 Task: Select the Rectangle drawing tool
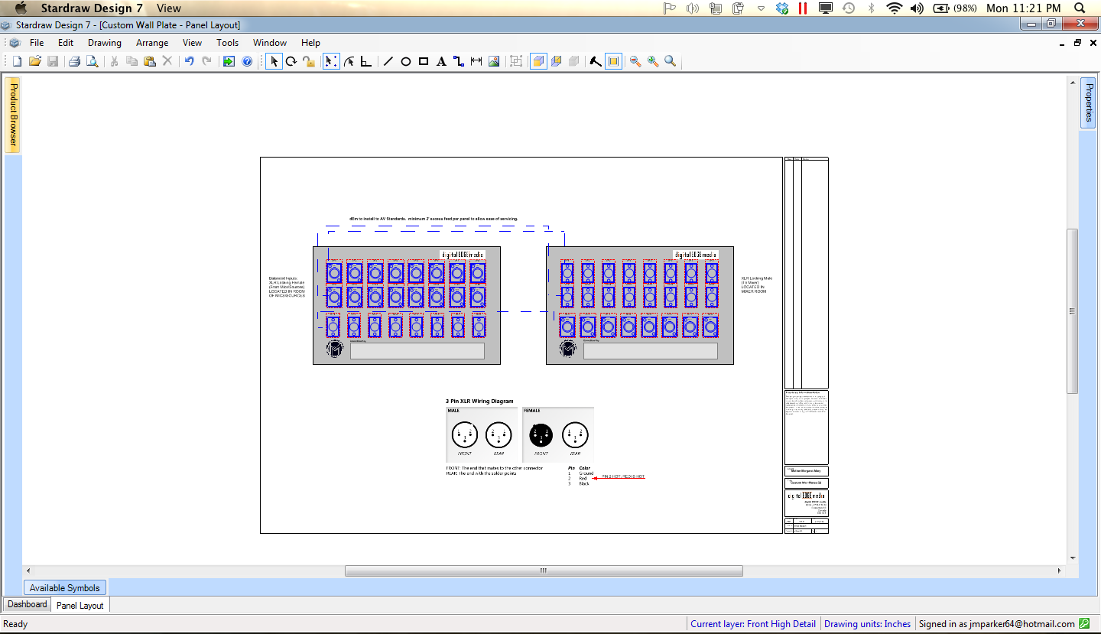[x=424, y=61]
